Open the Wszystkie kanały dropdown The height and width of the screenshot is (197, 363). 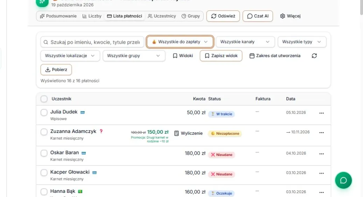[245, 42]
